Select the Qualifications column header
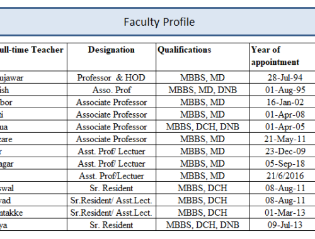The height and width of the screenshot is (239, 315). tap(203, 57)
